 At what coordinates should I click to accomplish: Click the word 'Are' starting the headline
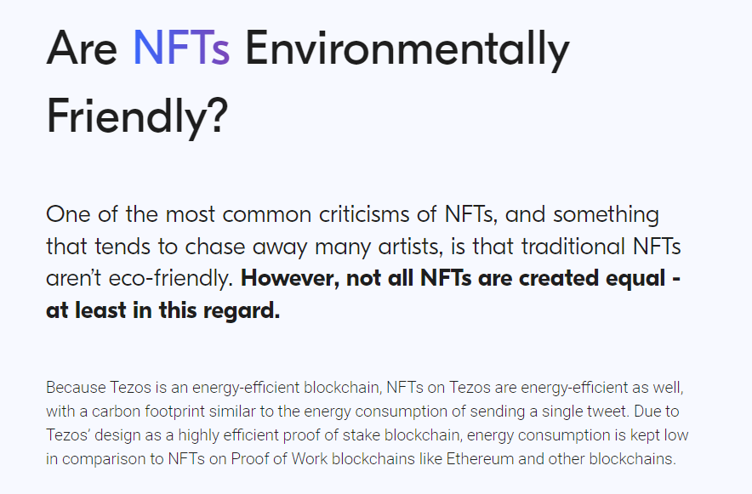[x=82, y=48]
